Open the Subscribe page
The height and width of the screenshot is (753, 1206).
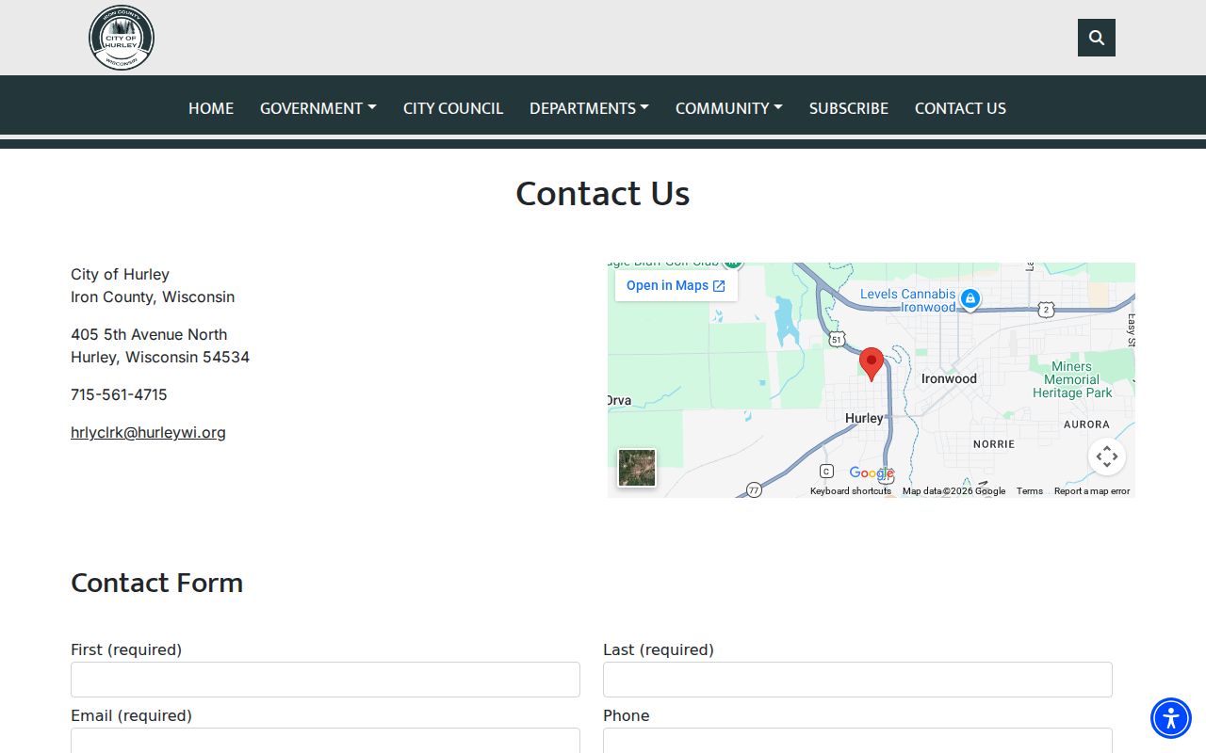[x=849, y=108]
